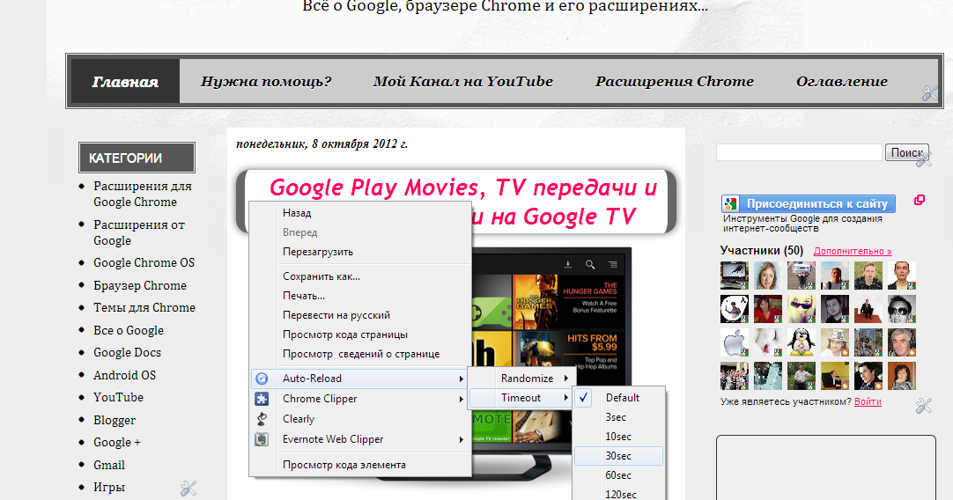953x500 pixels.
Task: Click wrench edit icon beside Поиск button
Action: click(x=924, y=159)
